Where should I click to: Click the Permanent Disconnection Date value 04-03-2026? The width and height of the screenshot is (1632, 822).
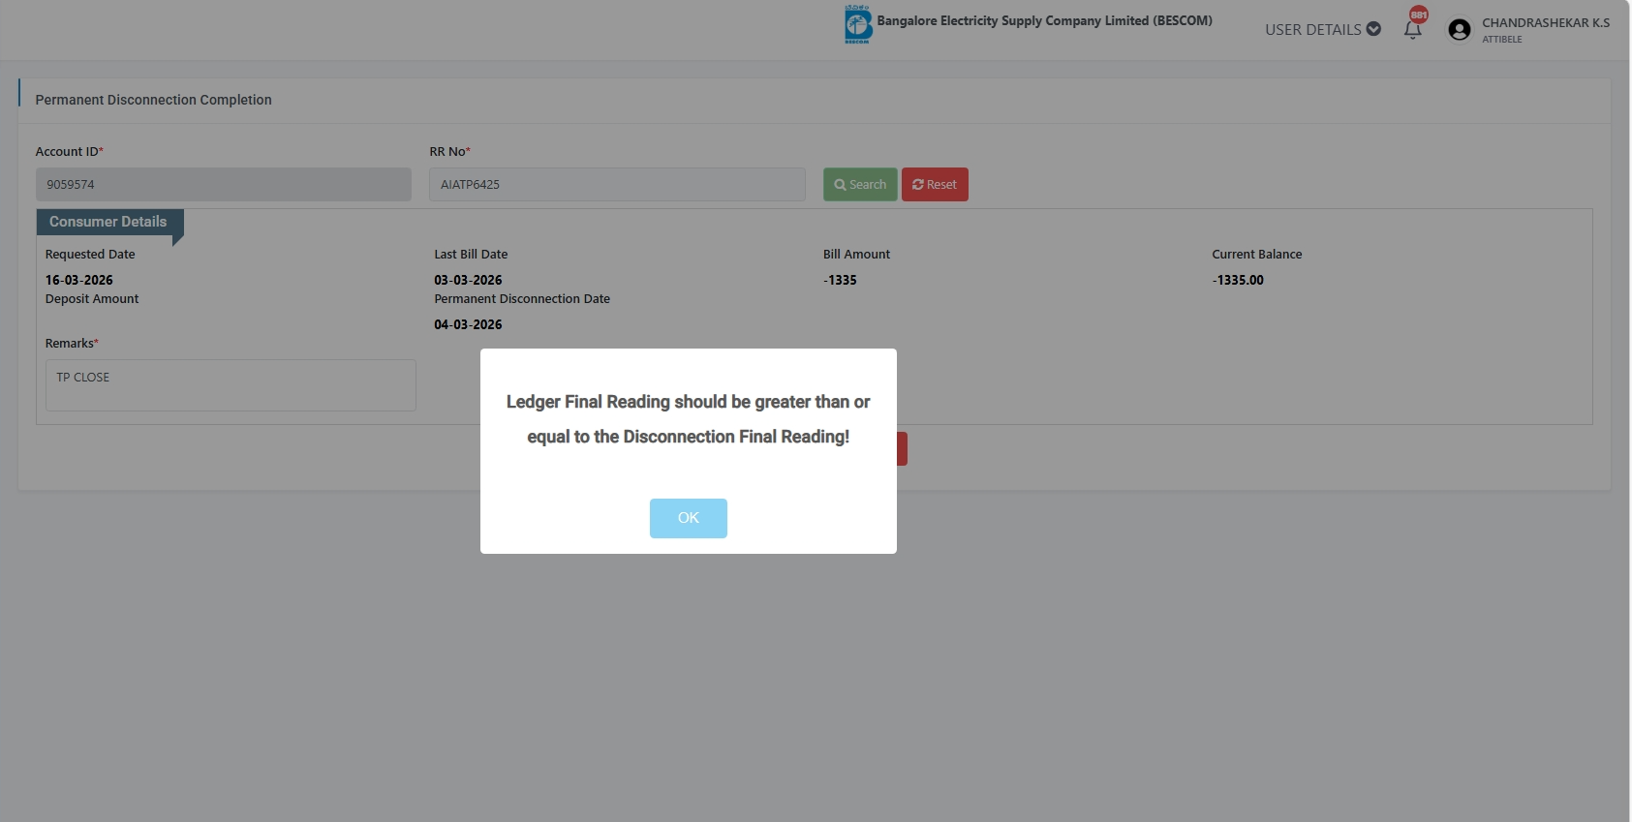coord(468,324)
